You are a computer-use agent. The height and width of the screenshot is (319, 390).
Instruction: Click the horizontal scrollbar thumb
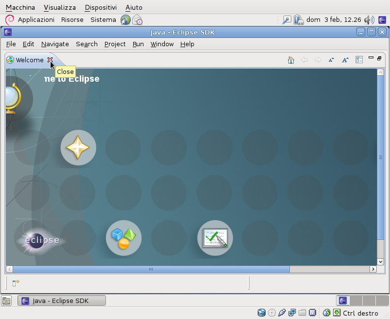coord(151,269)
